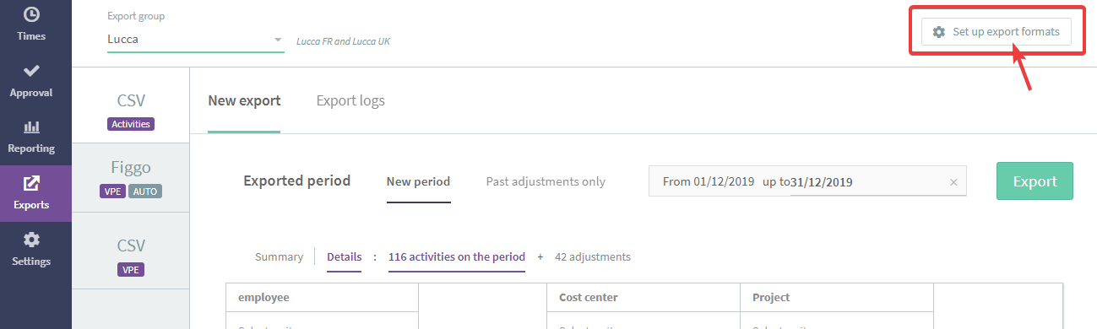
Task: Show the Summary view
Action: pos(279,257)
